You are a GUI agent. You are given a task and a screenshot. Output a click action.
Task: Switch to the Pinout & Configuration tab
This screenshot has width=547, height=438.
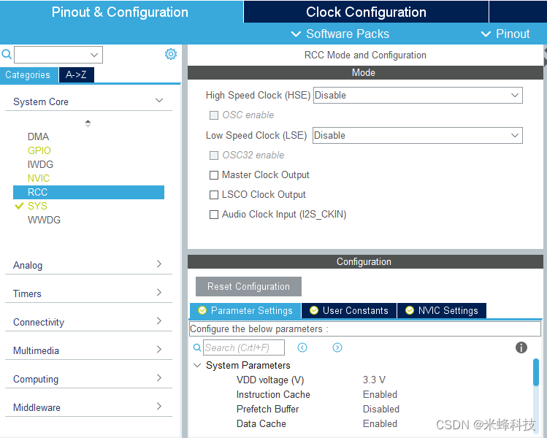point(120,12)
